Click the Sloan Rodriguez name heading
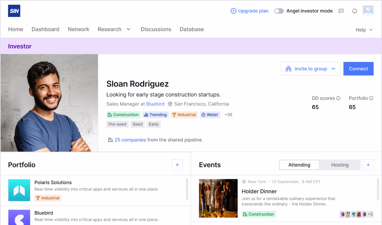The height and width of the screenshot is (225, 382). 137,84
